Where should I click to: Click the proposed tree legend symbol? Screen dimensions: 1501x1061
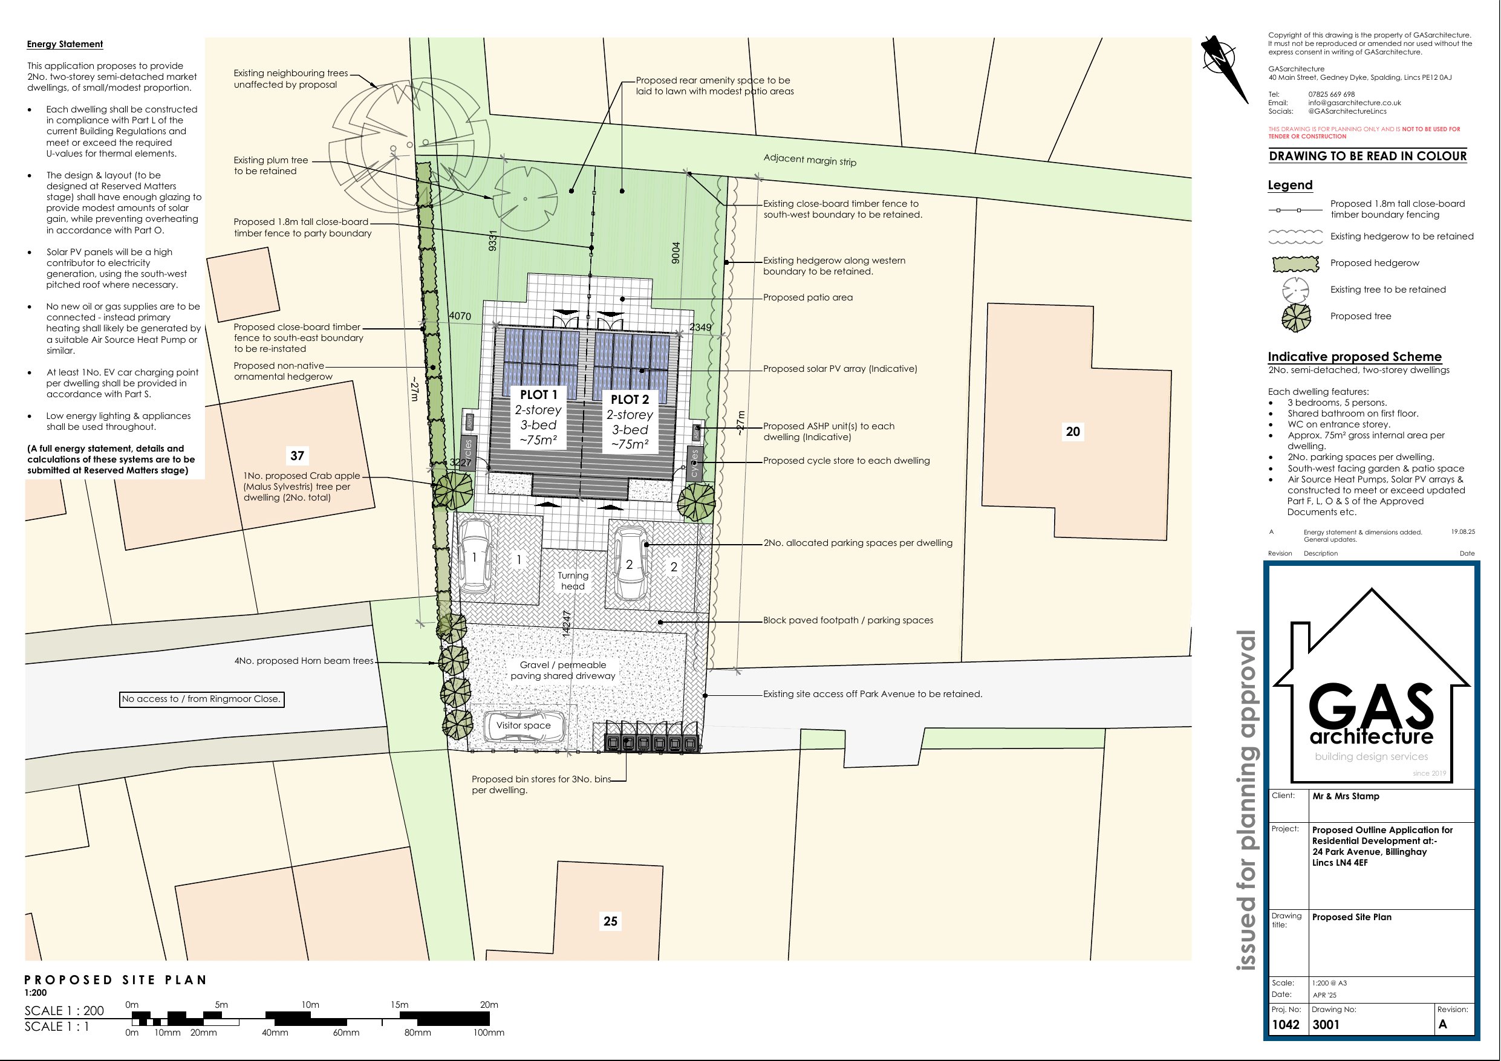click(1296, 317)
